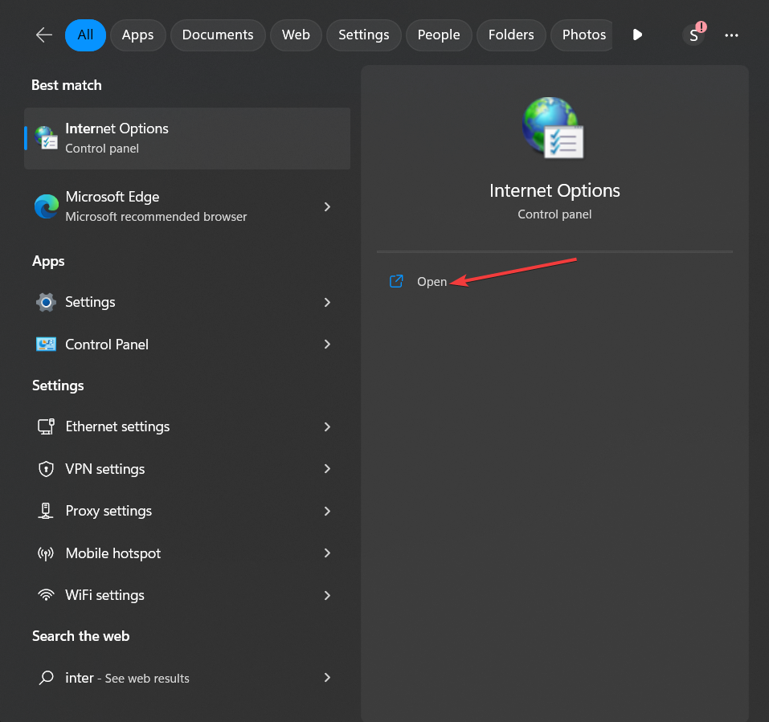Select the Internet Options best match result
The image size is (769, 722).
click(x=187, y=138)
